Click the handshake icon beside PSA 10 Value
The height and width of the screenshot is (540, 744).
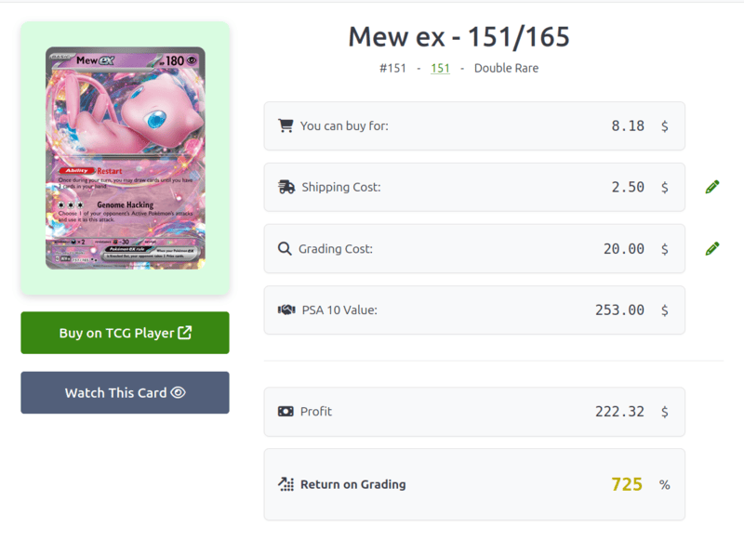[286, 310]
